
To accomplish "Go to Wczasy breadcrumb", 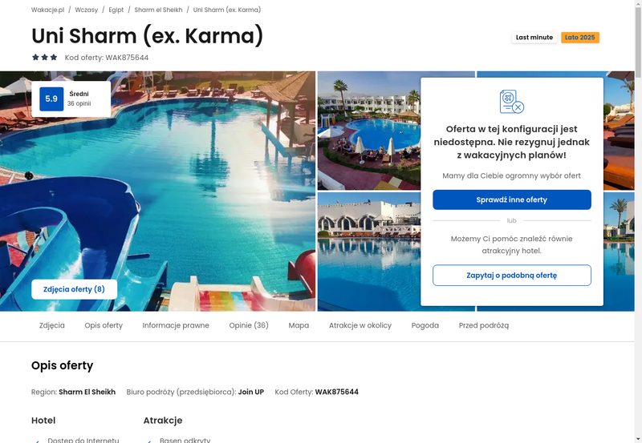I will tap(87, 10).
